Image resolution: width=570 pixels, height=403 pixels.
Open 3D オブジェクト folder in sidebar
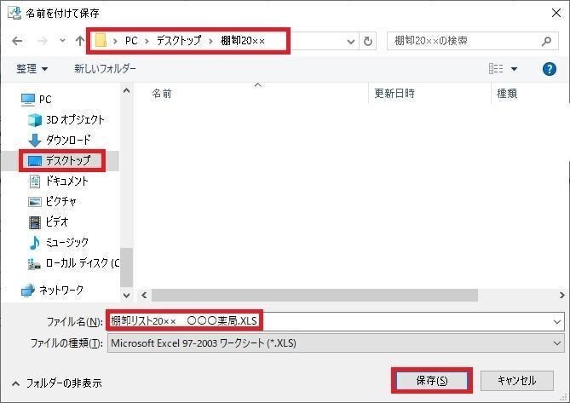tap(66, 119)
